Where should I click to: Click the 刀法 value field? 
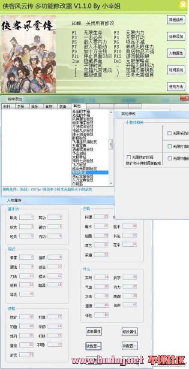[26, 276]
